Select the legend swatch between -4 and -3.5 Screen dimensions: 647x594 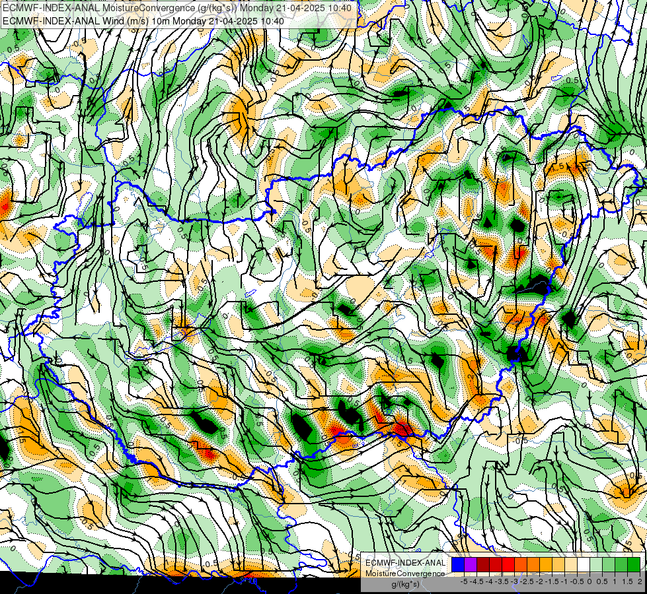(x=496, y=564)
